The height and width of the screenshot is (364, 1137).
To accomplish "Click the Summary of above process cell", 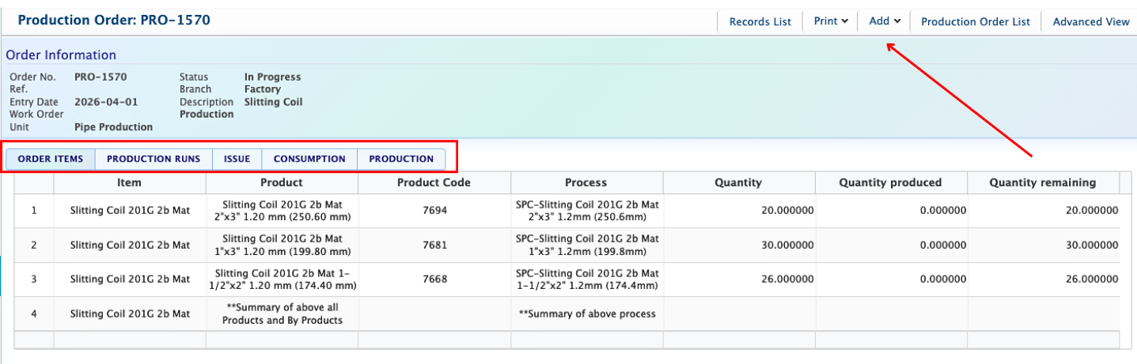I will pyautogui.click(x=586, y=313).
